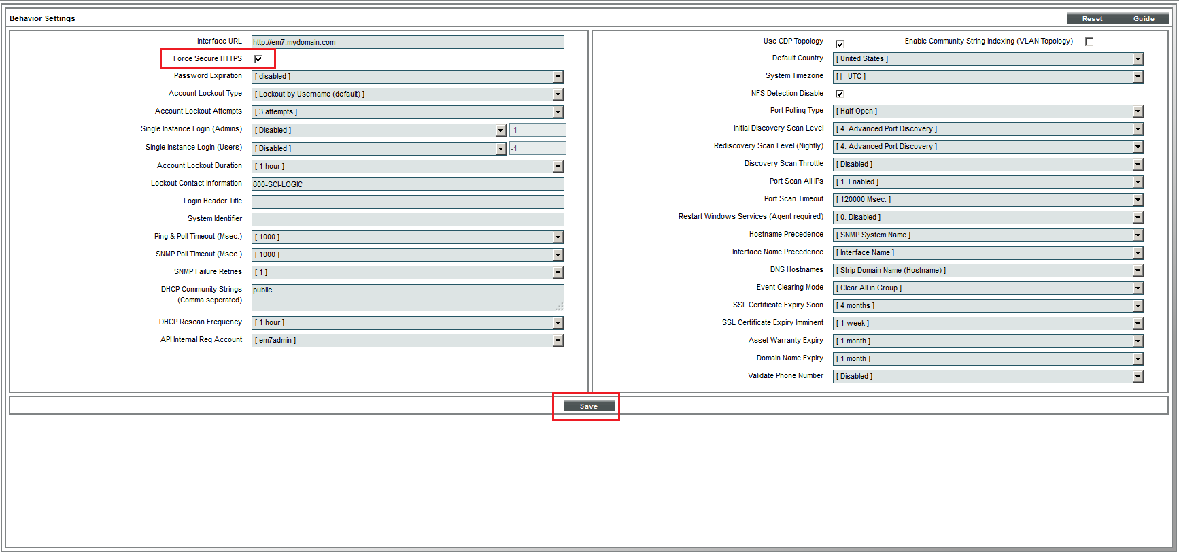Open Port Scan All IPs dropdown
1179x554 pixels.
pyautogui.click(x=989, y=182)
